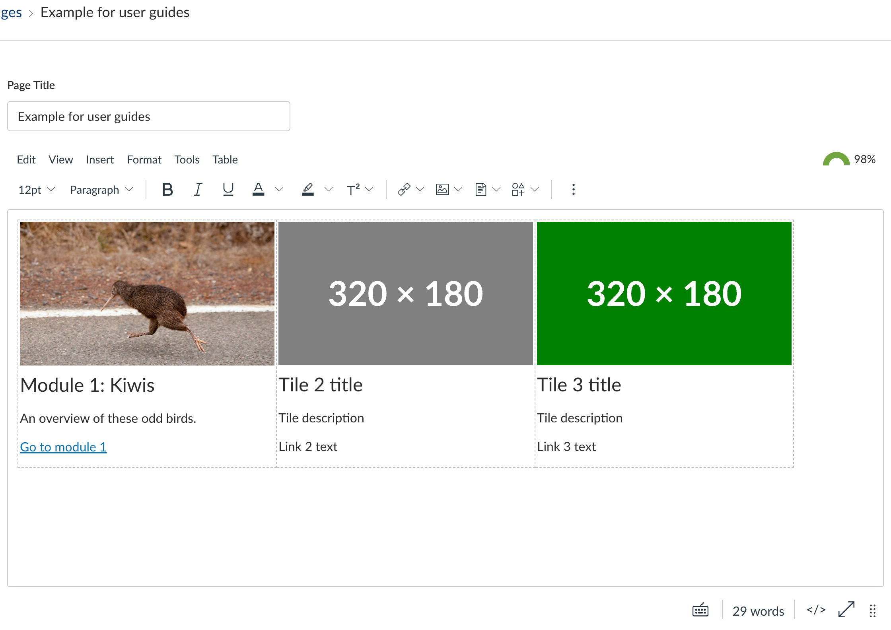Open the font size 12pt dropdown
The image size is (891, 630).
coord(36,190)
